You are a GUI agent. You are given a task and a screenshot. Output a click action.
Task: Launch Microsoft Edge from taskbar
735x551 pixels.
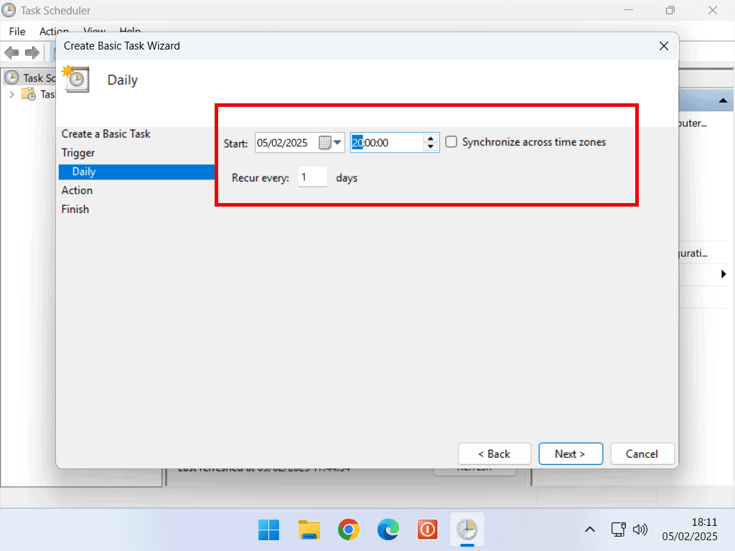(388, 530)
